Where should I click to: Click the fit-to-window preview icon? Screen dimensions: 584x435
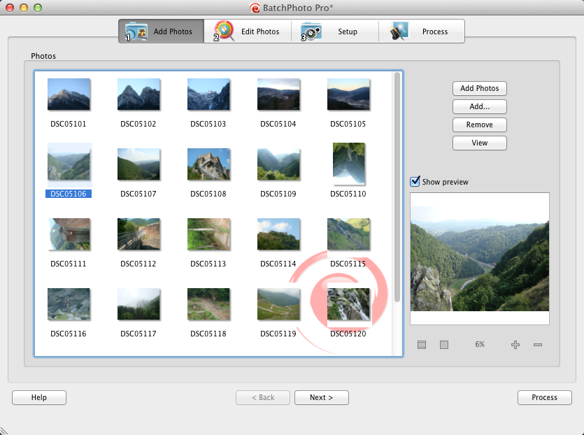[x=422, y=345]
